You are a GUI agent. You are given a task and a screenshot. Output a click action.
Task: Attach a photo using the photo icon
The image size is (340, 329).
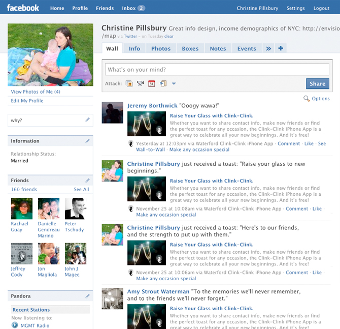[129, 83]
